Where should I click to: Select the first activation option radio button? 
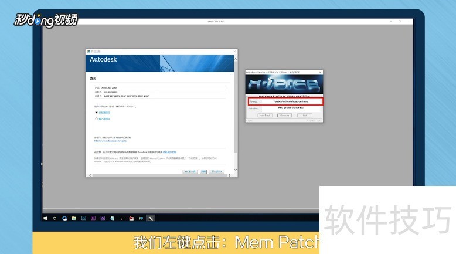point(96,113)
